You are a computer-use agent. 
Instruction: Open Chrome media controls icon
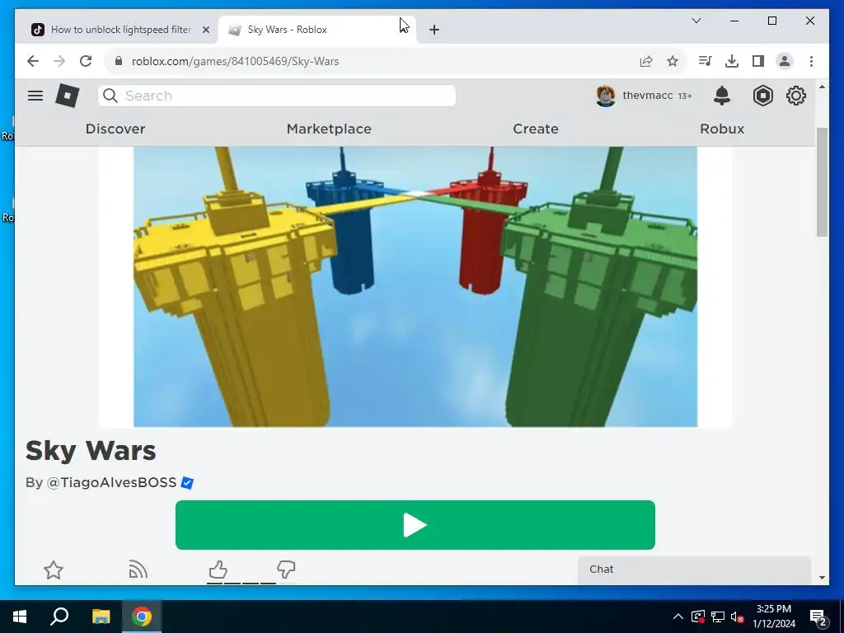tap(705, 61)
